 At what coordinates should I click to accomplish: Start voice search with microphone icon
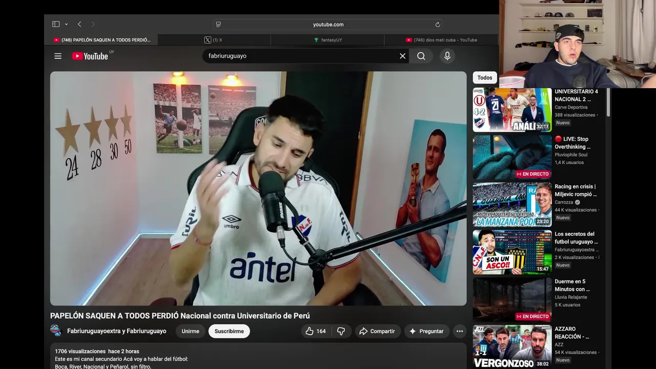point(447,56)
